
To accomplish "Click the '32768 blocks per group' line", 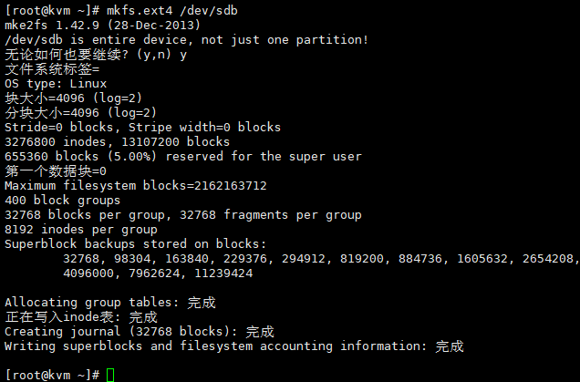I will tap(182, 215).
